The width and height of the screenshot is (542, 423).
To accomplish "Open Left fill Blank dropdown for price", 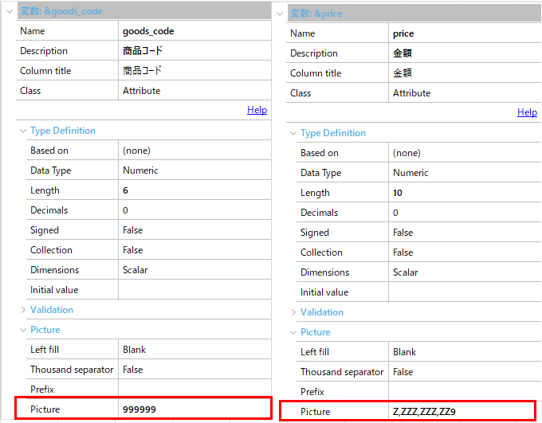I will click(x=464, y=352).
